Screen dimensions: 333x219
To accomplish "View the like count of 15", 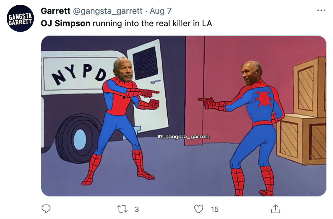I will [215, 209].
